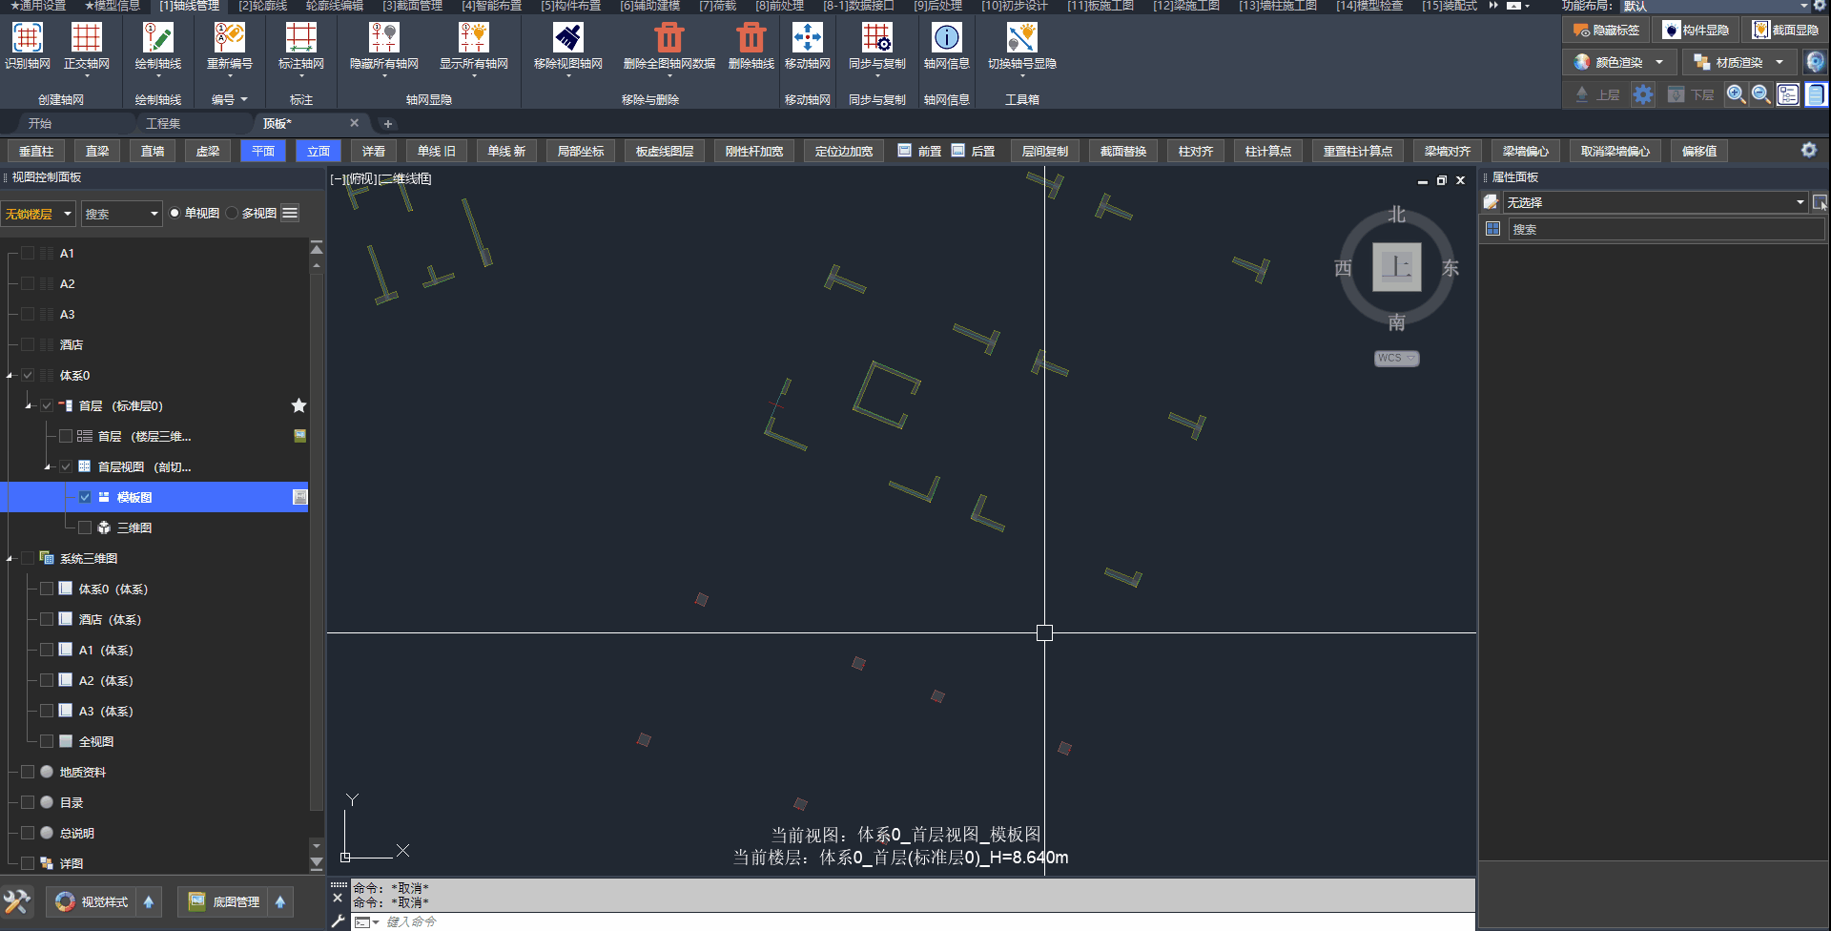Screen dimensions: 1831x931
Task: Open the 无锁楼层 dropdown
Action: point(38,214)
